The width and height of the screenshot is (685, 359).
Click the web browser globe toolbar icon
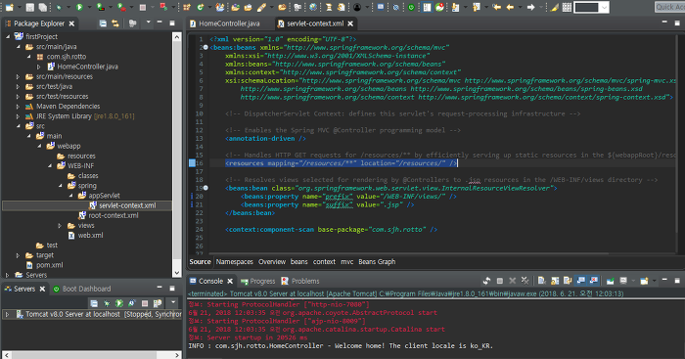point(313,7)
